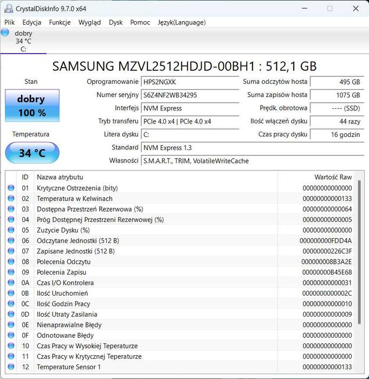Viewport: 369px width, 379px height.
Task: Click status icon for Ilość Utraty Zasilania row
Action: tap(11, 314)
